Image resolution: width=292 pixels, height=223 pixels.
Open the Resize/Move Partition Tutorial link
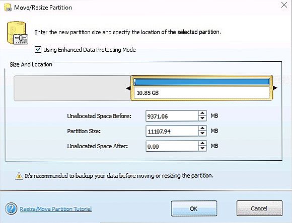56,209
